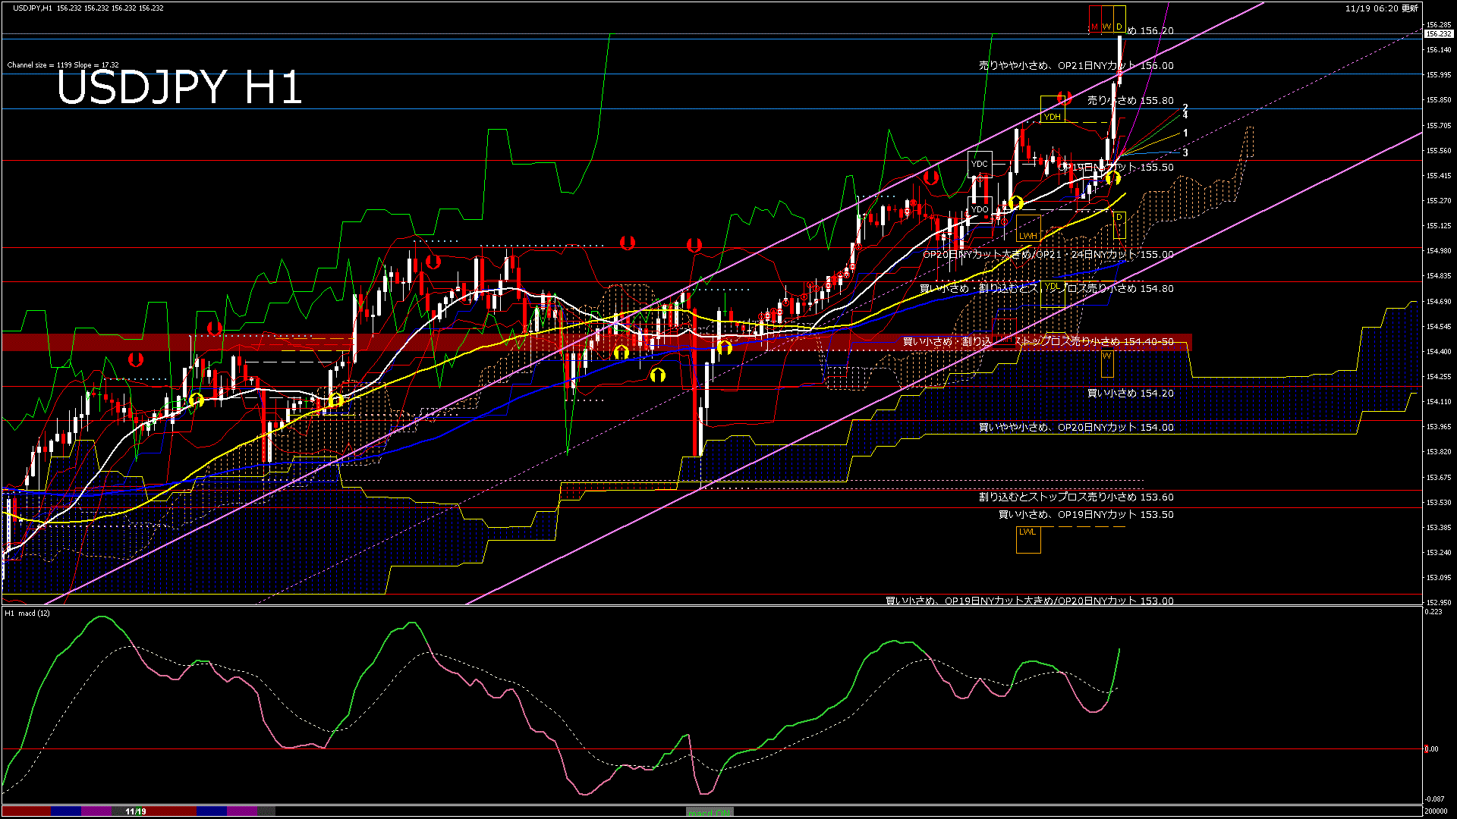Click the YDO yesterday-open label box
This screenshot has height=819, width=1457.
point(980,209)
